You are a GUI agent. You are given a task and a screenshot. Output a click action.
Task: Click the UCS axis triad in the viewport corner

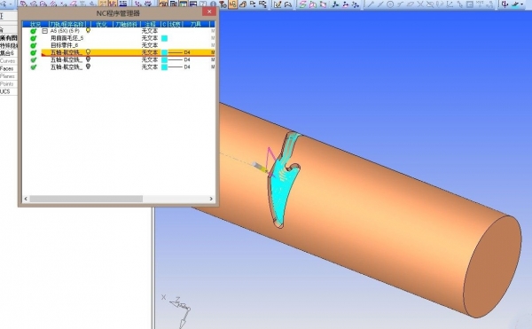[x=179, y=310]
